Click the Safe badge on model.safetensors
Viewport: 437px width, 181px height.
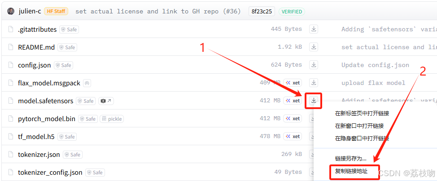click(x=86, y=101)
